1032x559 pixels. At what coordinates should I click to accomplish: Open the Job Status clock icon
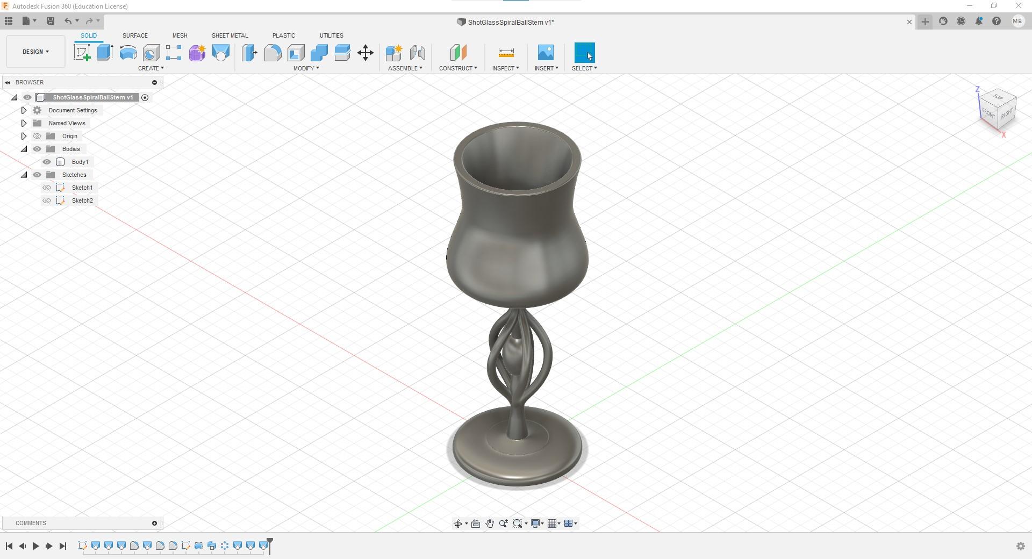961,21
